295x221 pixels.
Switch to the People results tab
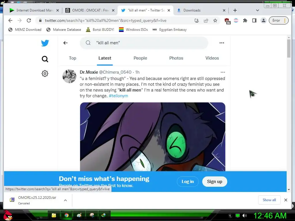[x=140, y=58]
